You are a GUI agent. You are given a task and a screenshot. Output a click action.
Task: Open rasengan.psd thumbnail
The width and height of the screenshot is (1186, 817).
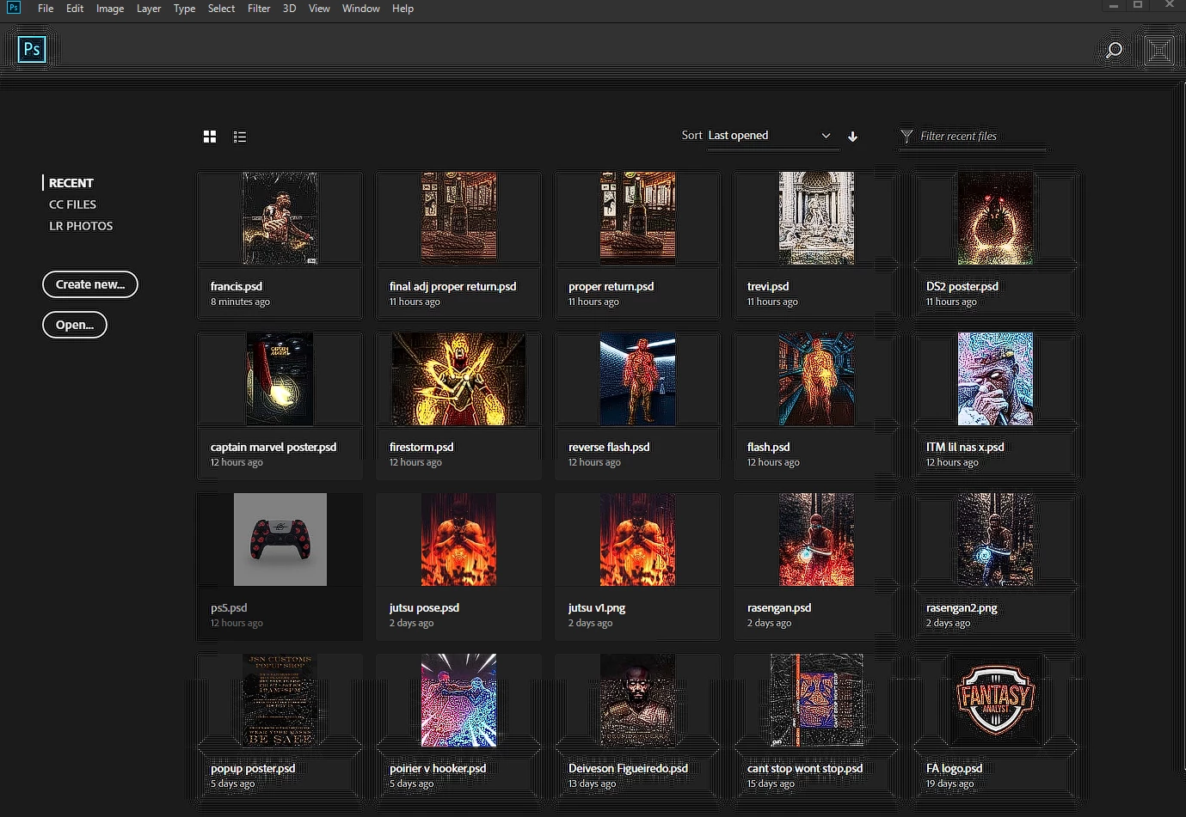tap(816, 540)
